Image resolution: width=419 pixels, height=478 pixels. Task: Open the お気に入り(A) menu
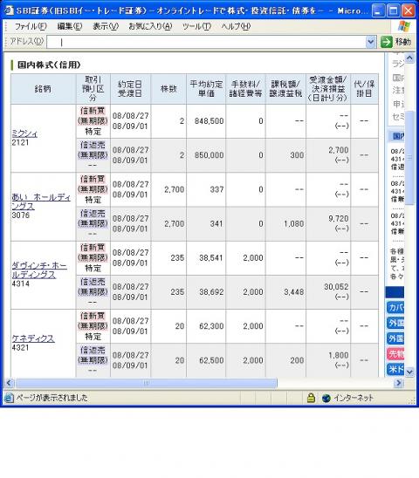150,26
